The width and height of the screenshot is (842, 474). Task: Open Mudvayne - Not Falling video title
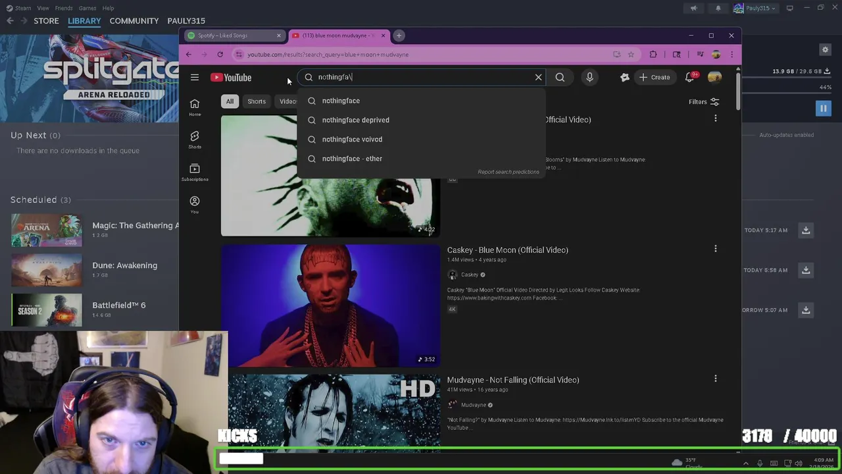click(x=513, y=380)
